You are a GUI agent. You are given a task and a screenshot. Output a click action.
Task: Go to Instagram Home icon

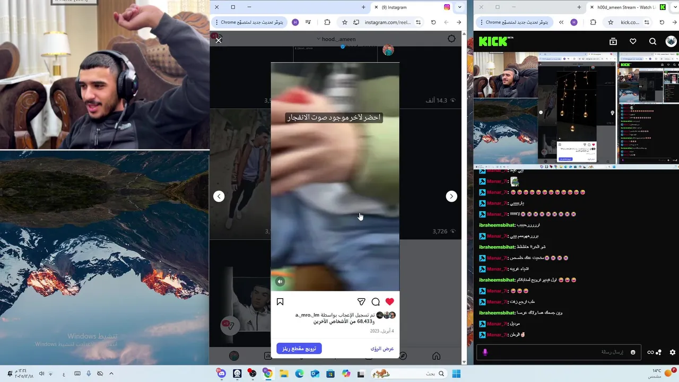436,356
